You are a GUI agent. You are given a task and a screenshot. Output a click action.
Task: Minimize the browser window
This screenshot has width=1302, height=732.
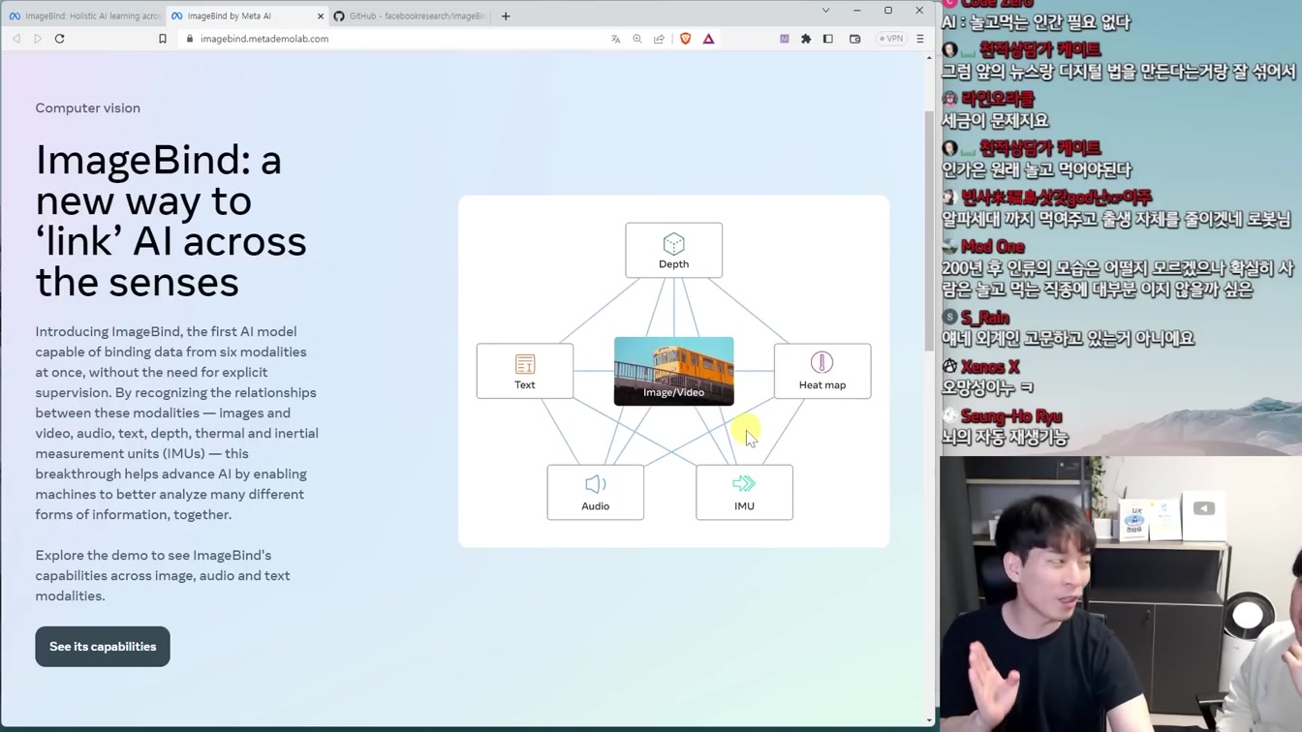856,11
